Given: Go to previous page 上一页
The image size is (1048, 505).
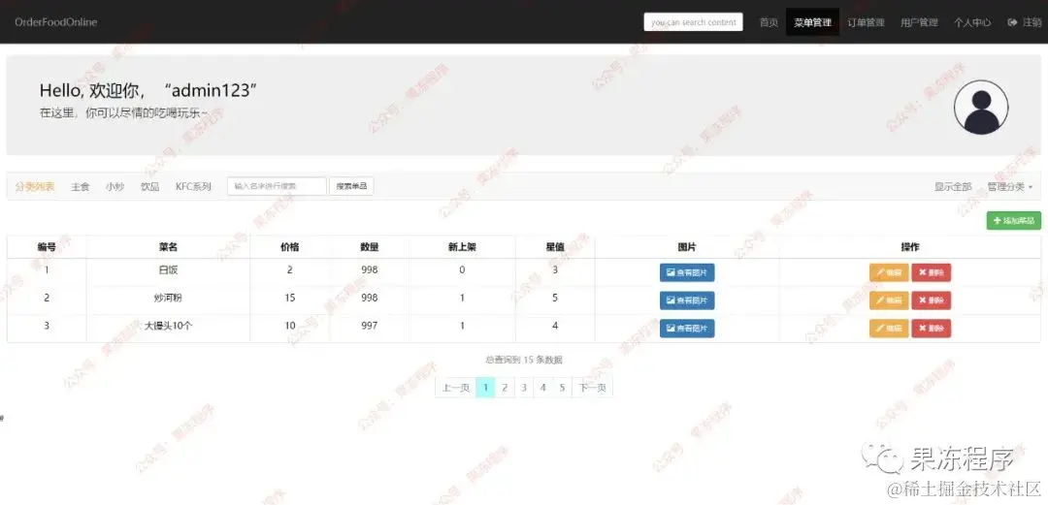Looking at the screenshot, I should click(x=456, y=388).
